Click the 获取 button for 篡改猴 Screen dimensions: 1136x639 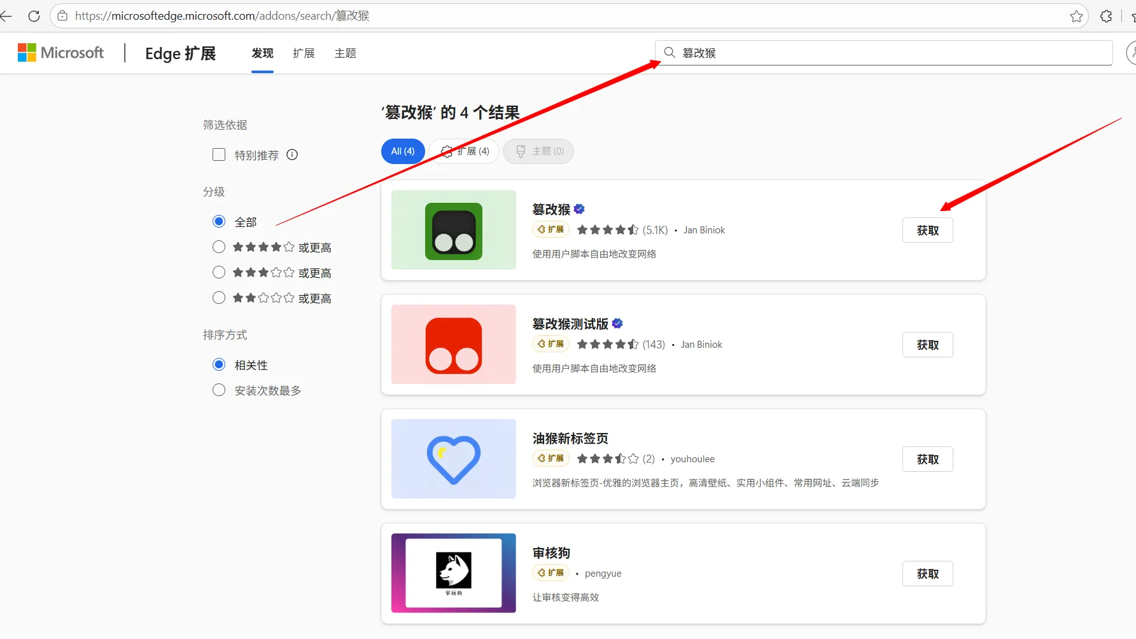click(927, 230)
